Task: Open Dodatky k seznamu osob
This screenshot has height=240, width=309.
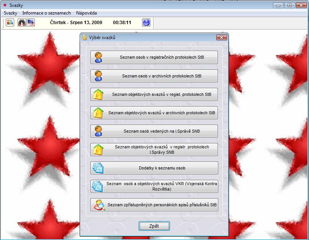Action: coord(154,168)
